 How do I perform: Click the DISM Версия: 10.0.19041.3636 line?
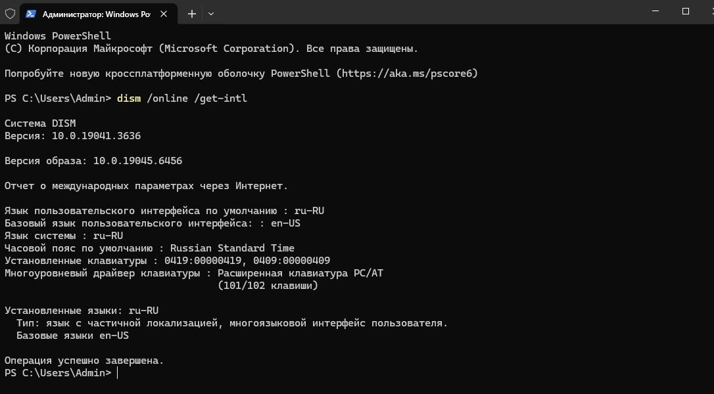72,136
